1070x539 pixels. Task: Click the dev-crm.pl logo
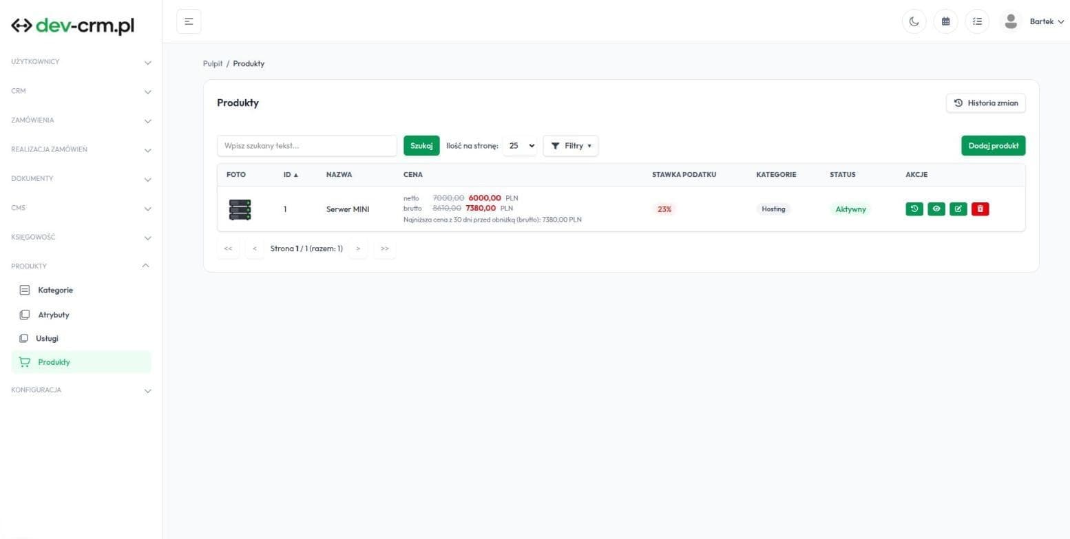73,25
